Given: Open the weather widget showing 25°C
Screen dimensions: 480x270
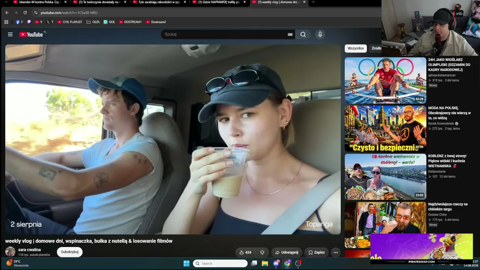Looking at the screenshot, I should pyautogui.click(x=17, y=263).
